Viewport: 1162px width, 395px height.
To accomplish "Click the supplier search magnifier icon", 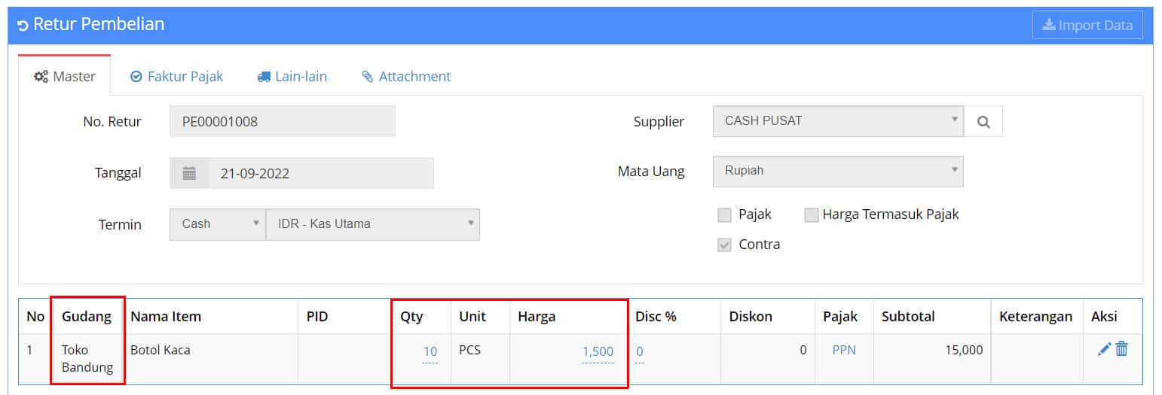I will pos(983,122).
